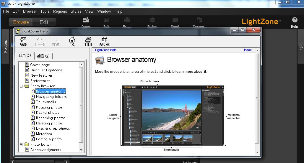Open the Window menu
The height and width of the screenshot is (163, 304).
point(104,11)
